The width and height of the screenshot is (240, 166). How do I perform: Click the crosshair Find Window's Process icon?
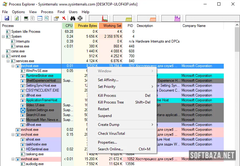(80, 18)
